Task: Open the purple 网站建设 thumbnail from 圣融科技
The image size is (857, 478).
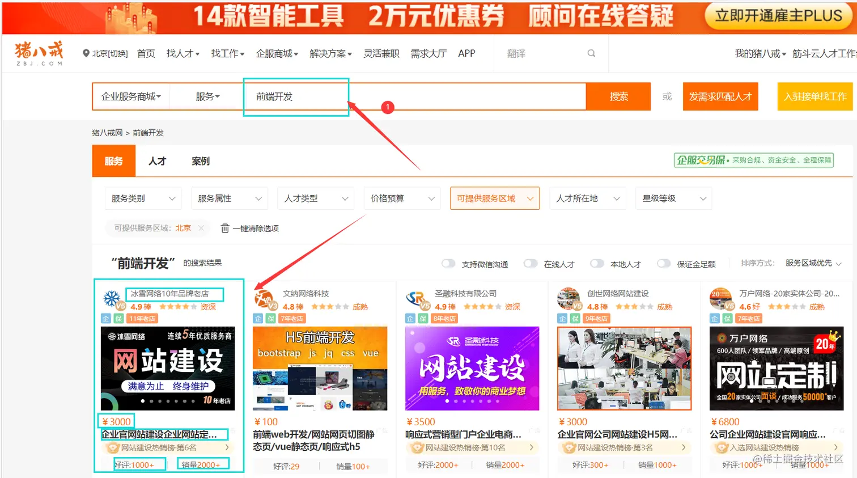Action: pyautogui.click(x=472, y=369)
